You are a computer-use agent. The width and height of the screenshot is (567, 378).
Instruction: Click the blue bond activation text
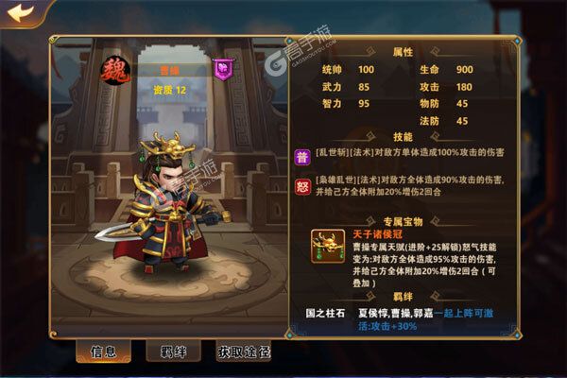coord(425,319)
